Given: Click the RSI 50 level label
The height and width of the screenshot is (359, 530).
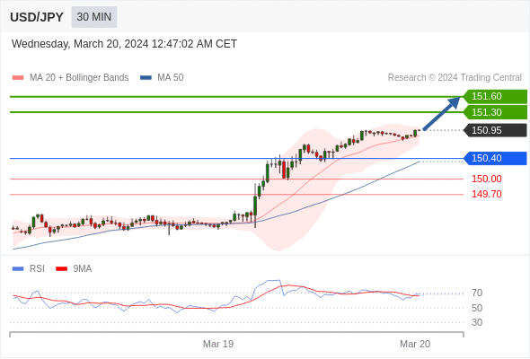Looking at the screenshot, I should click(477, 308).
